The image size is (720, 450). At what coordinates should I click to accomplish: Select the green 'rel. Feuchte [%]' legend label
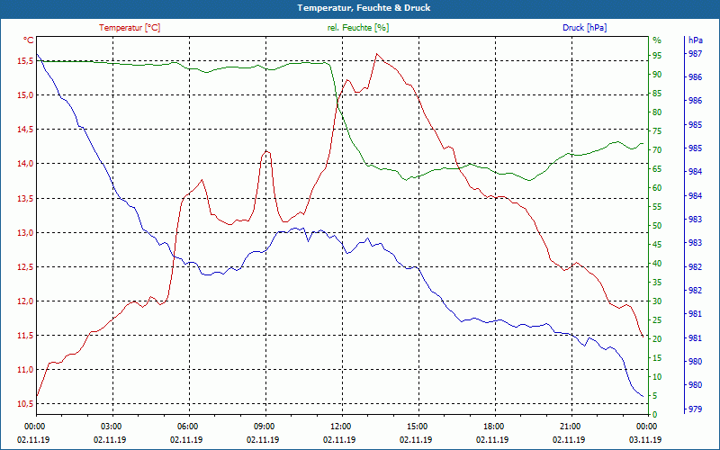click(357, 28)
